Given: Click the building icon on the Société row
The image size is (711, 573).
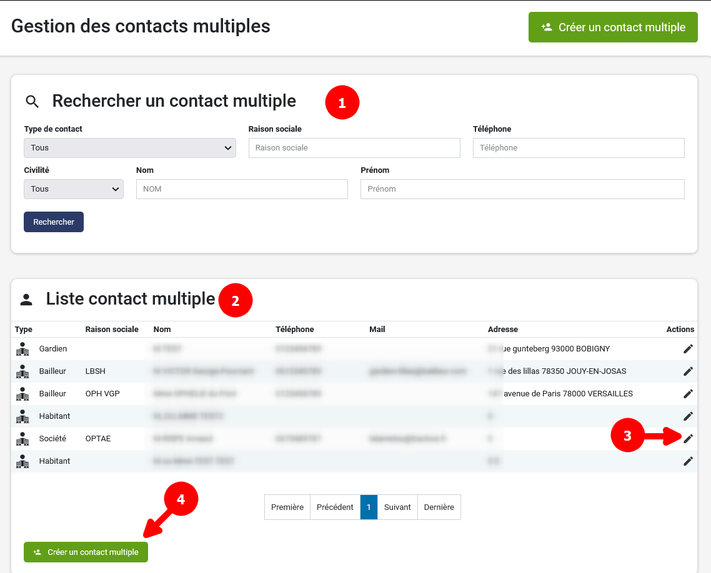Looking at the screenshot, I should pos(23,439).
